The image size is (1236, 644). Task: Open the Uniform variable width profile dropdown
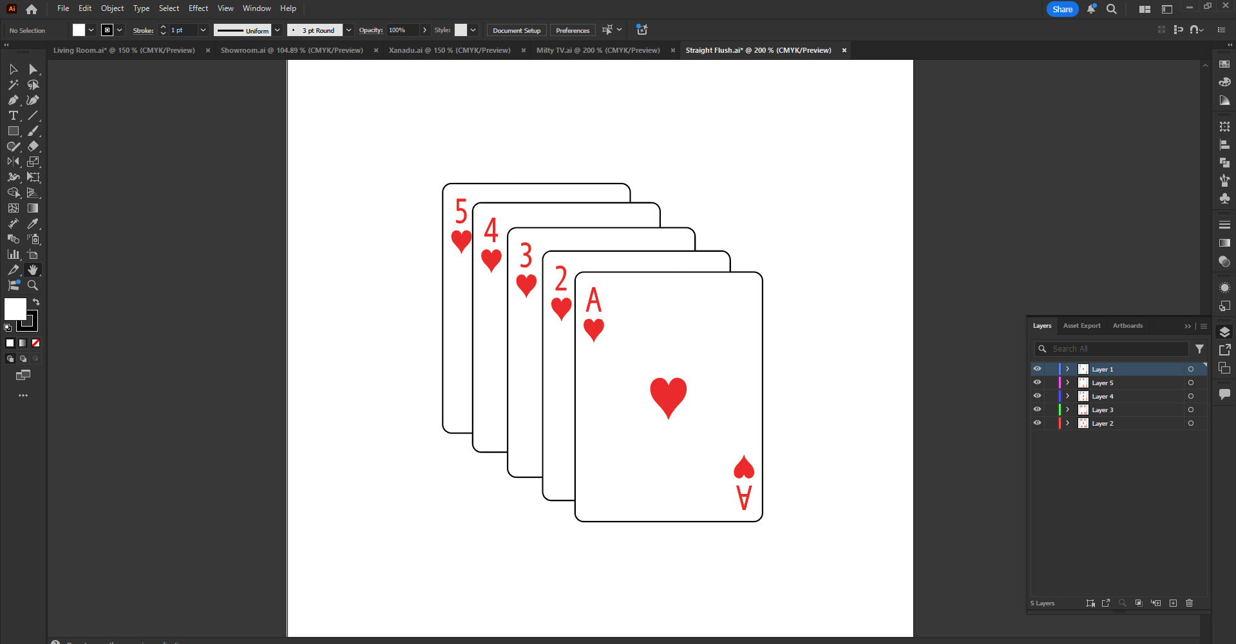(x=277, y=30)
